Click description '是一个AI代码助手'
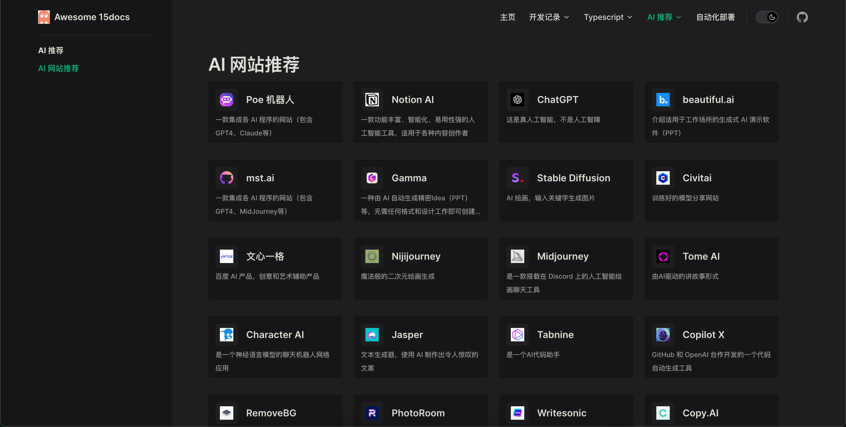846x427 pixels. click(533, 355)
